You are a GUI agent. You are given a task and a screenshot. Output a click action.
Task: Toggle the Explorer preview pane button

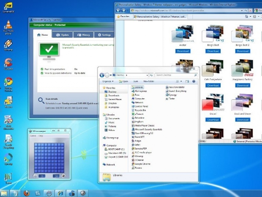pyautogui.click(x=187, y=82)
